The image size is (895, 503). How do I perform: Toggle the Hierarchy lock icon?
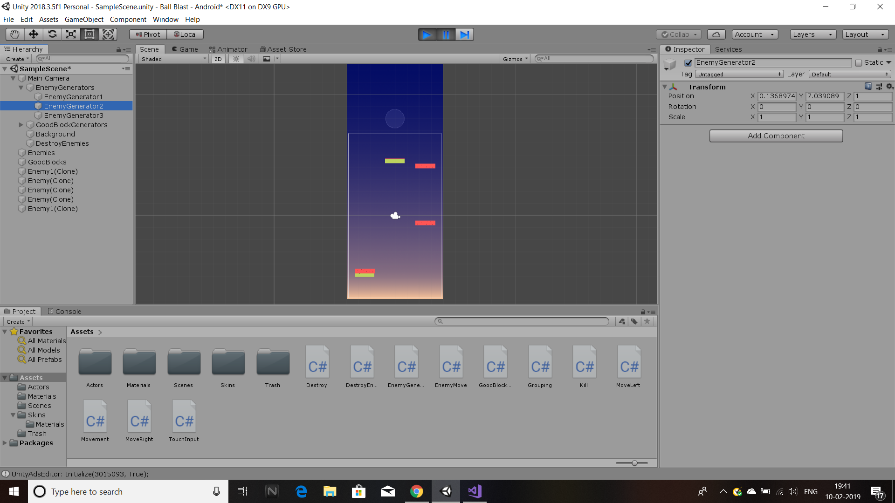(118, 49)
